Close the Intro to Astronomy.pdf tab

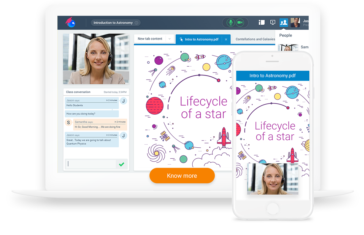coord(226,39)
